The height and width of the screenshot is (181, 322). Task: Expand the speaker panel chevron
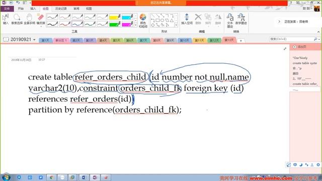[x=279, y=21]
